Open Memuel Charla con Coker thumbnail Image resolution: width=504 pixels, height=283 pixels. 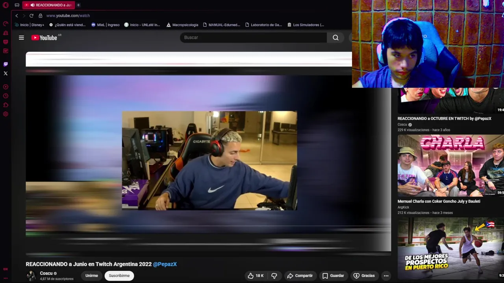click(451, 165)
